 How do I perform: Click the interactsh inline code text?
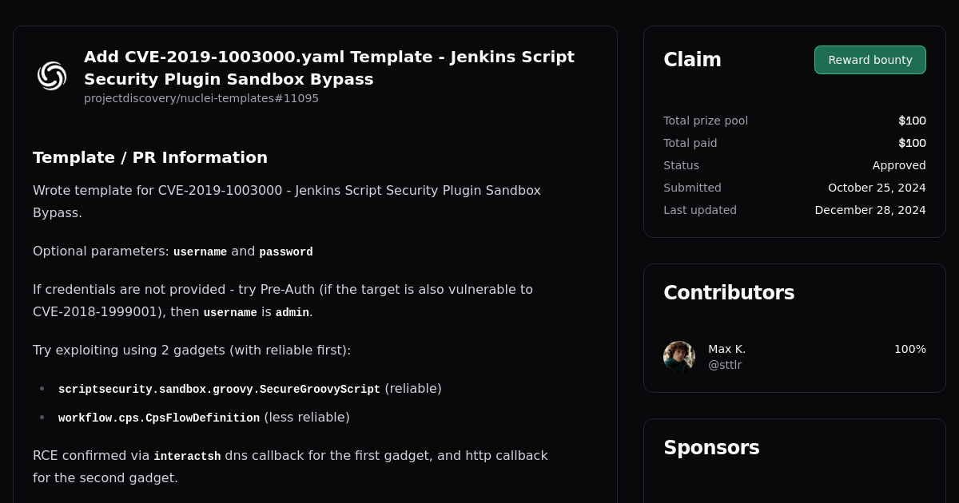[x=187, y=456]
